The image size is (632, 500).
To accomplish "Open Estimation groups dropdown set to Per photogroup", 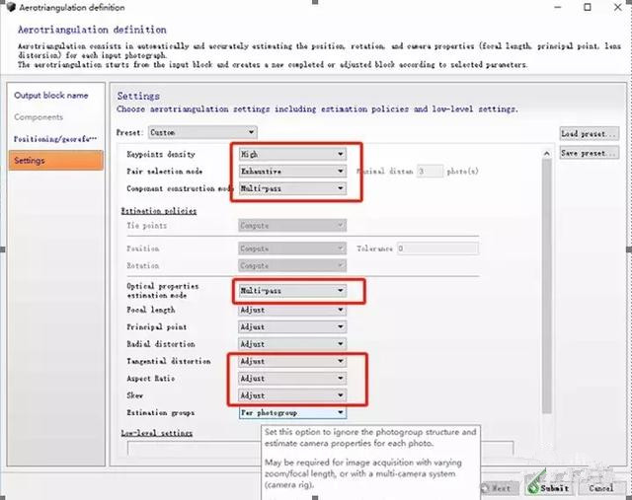I will (292, 413).
